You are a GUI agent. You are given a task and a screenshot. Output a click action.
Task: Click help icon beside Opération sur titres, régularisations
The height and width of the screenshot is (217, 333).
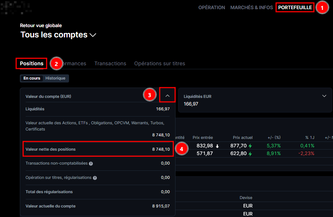coord(95,178)
